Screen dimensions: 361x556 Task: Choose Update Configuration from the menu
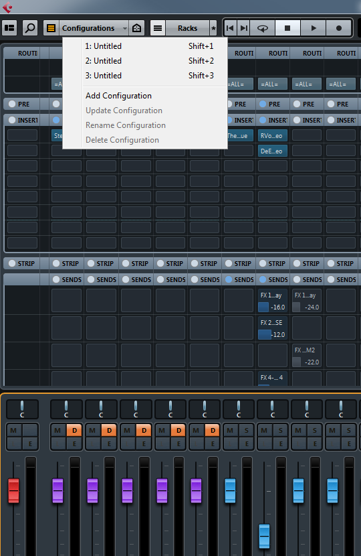[145, 111]
